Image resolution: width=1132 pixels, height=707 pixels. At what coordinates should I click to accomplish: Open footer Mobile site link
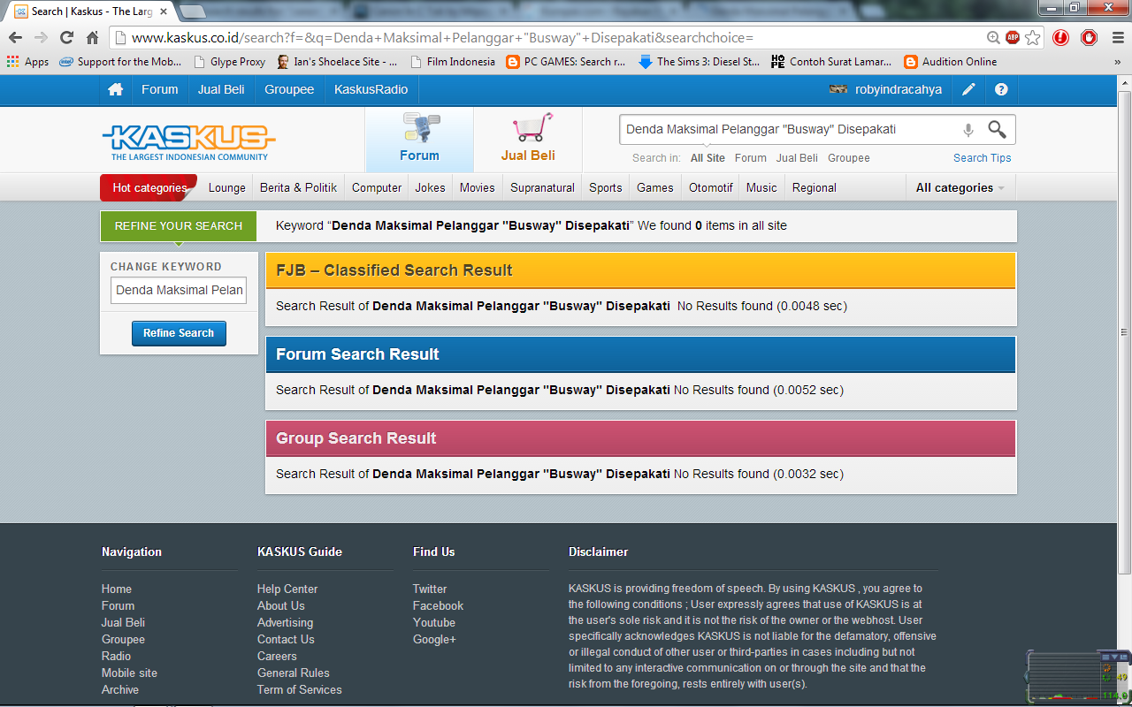pos(129,673)
